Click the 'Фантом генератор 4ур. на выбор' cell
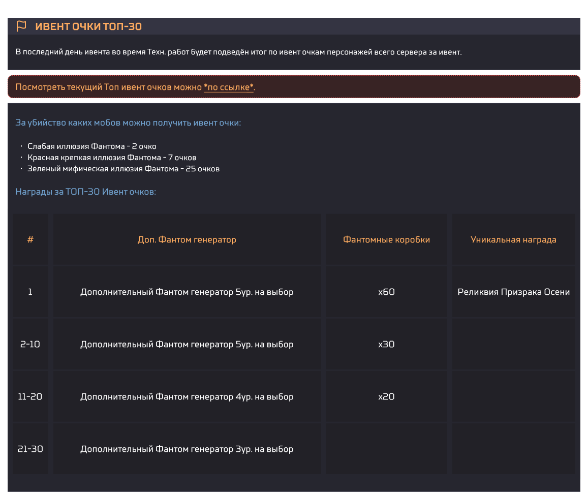 [187, 397]
